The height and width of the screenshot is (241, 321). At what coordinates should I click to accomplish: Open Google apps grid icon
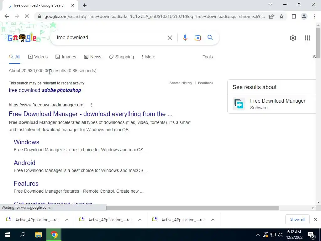(x=307, y=38)
